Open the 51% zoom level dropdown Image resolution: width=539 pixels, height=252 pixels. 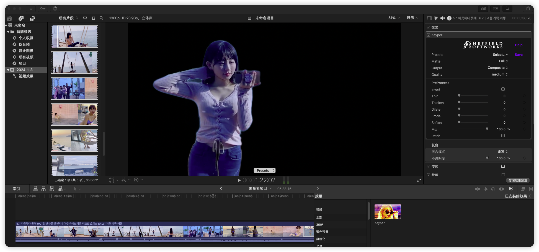coord(394,18)
